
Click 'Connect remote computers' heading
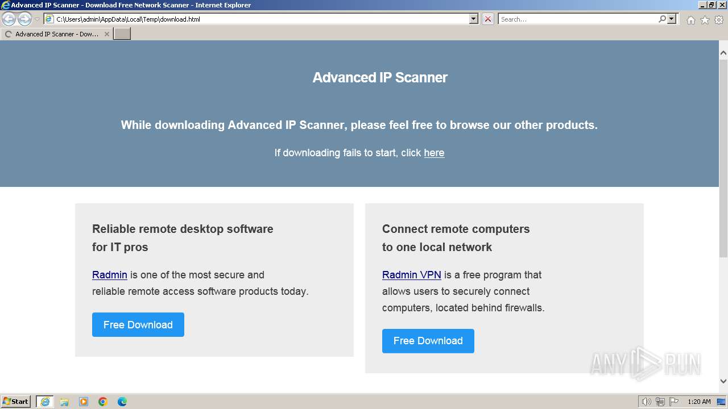click(456, 229)
